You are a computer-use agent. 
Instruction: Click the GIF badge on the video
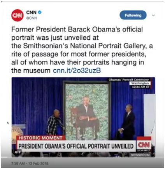17,152
